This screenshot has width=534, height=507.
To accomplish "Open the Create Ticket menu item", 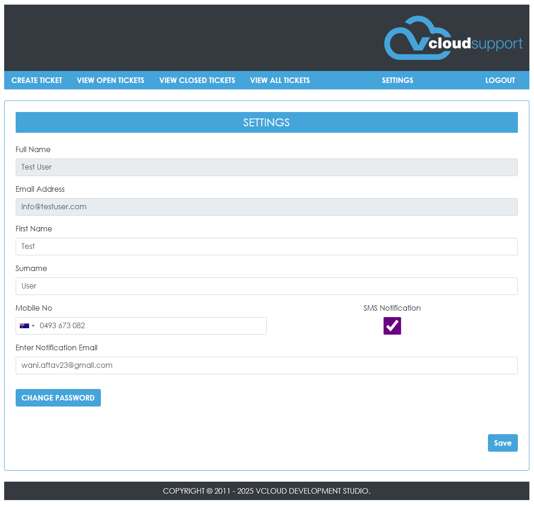I will pyautogui.click(x=37, y=80).
